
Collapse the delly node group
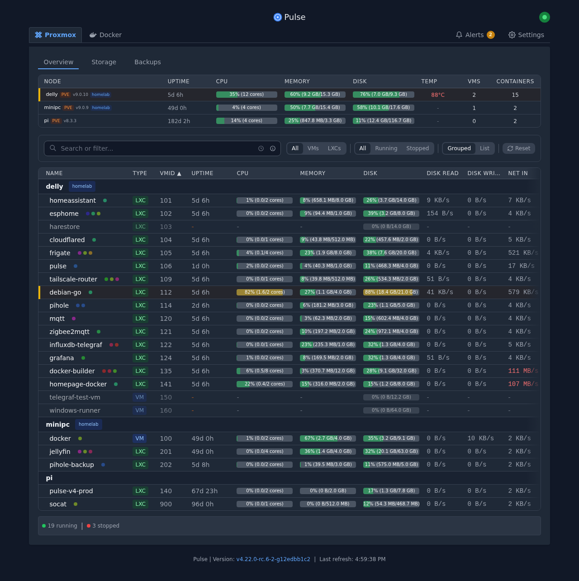[54, 186]
